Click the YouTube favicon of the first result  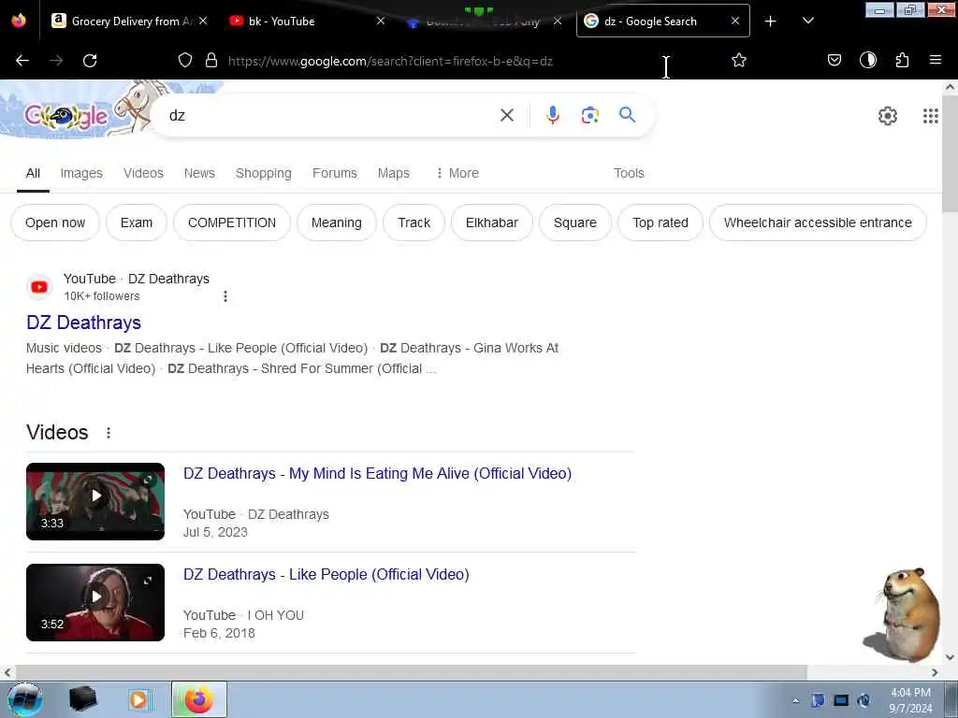coord(39,287)
